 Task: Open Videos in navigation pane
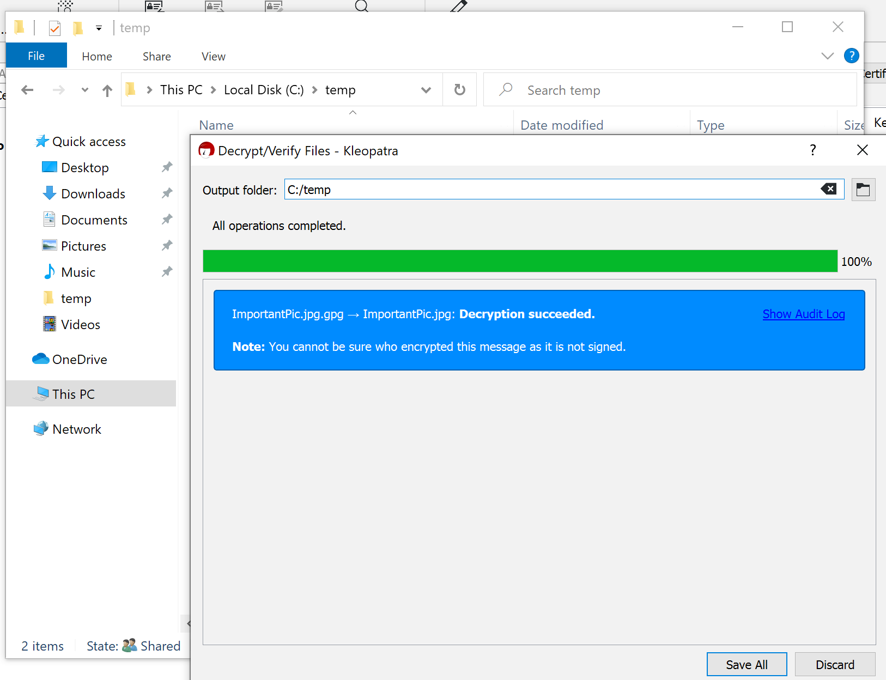tap(71, 324)
